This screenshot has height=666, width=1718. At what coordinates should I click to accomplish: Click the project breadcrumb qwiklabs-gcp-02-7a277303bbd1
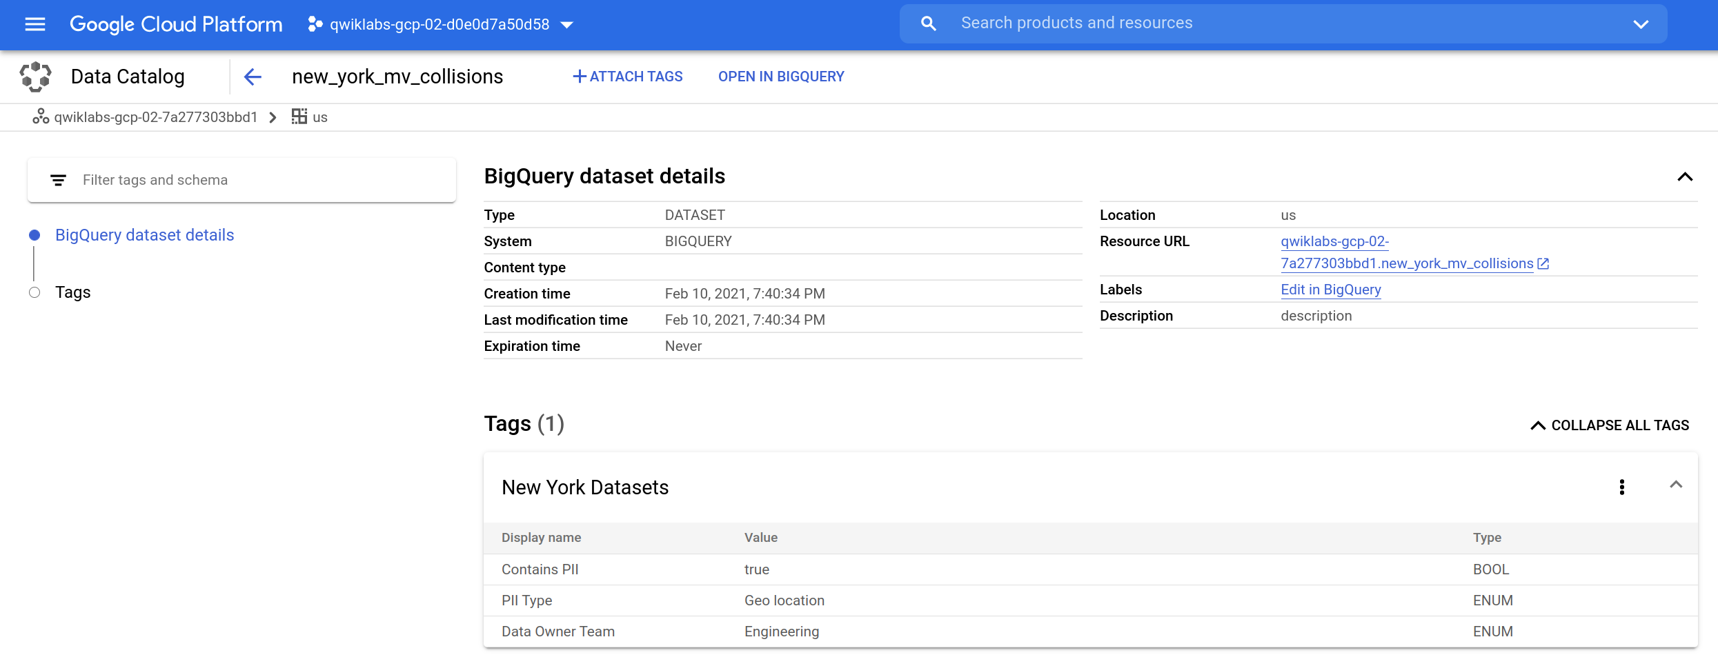click(x=156, y=117)
